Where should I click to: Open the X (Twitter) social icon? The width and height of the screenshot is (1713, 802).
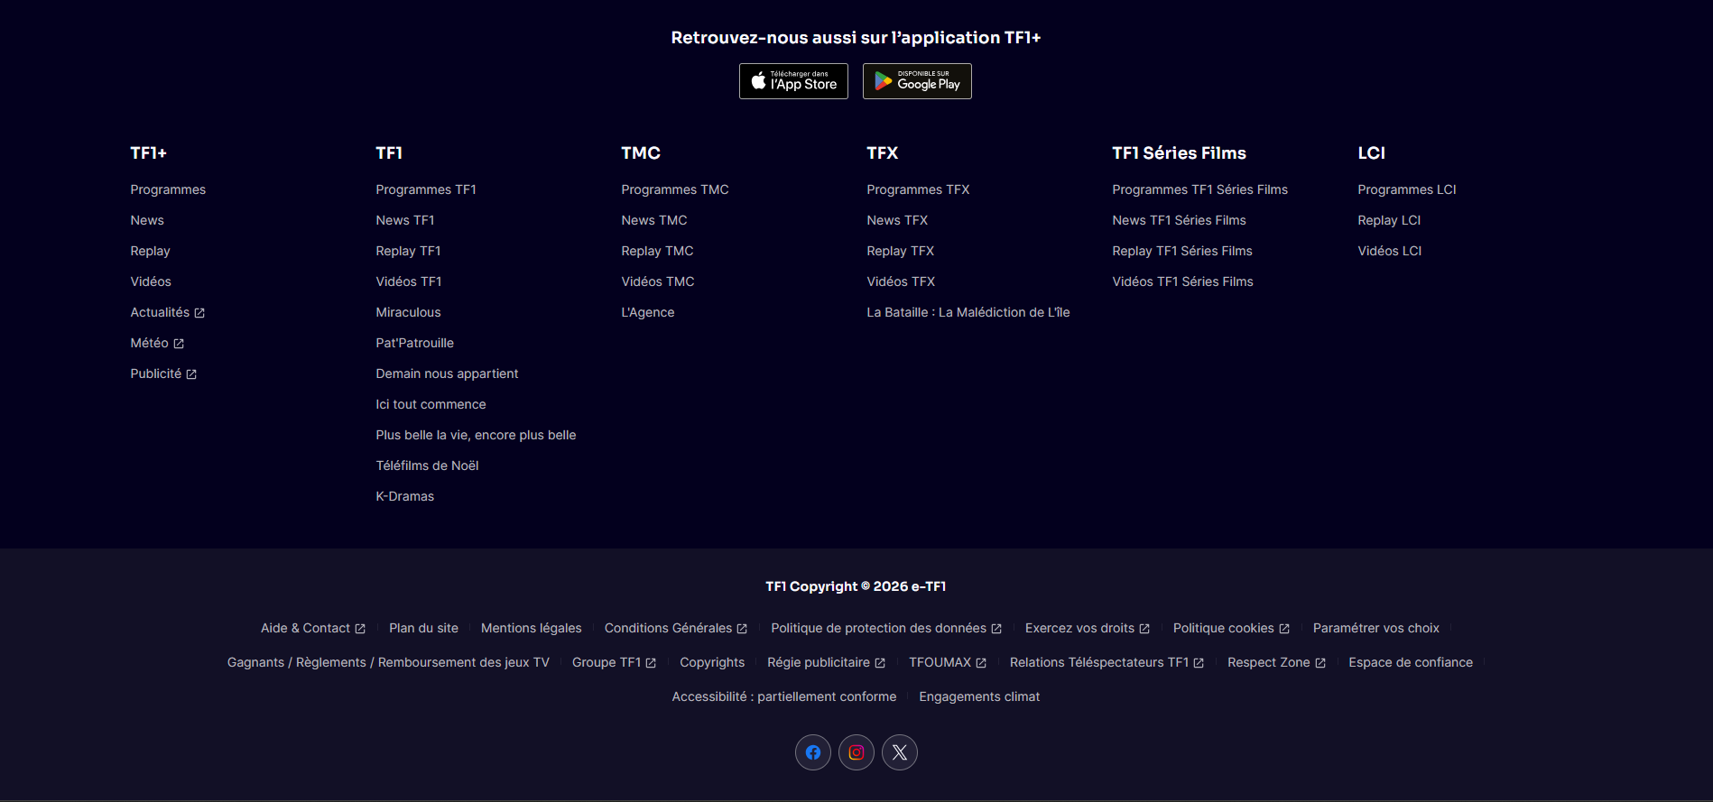pos(900,752)
